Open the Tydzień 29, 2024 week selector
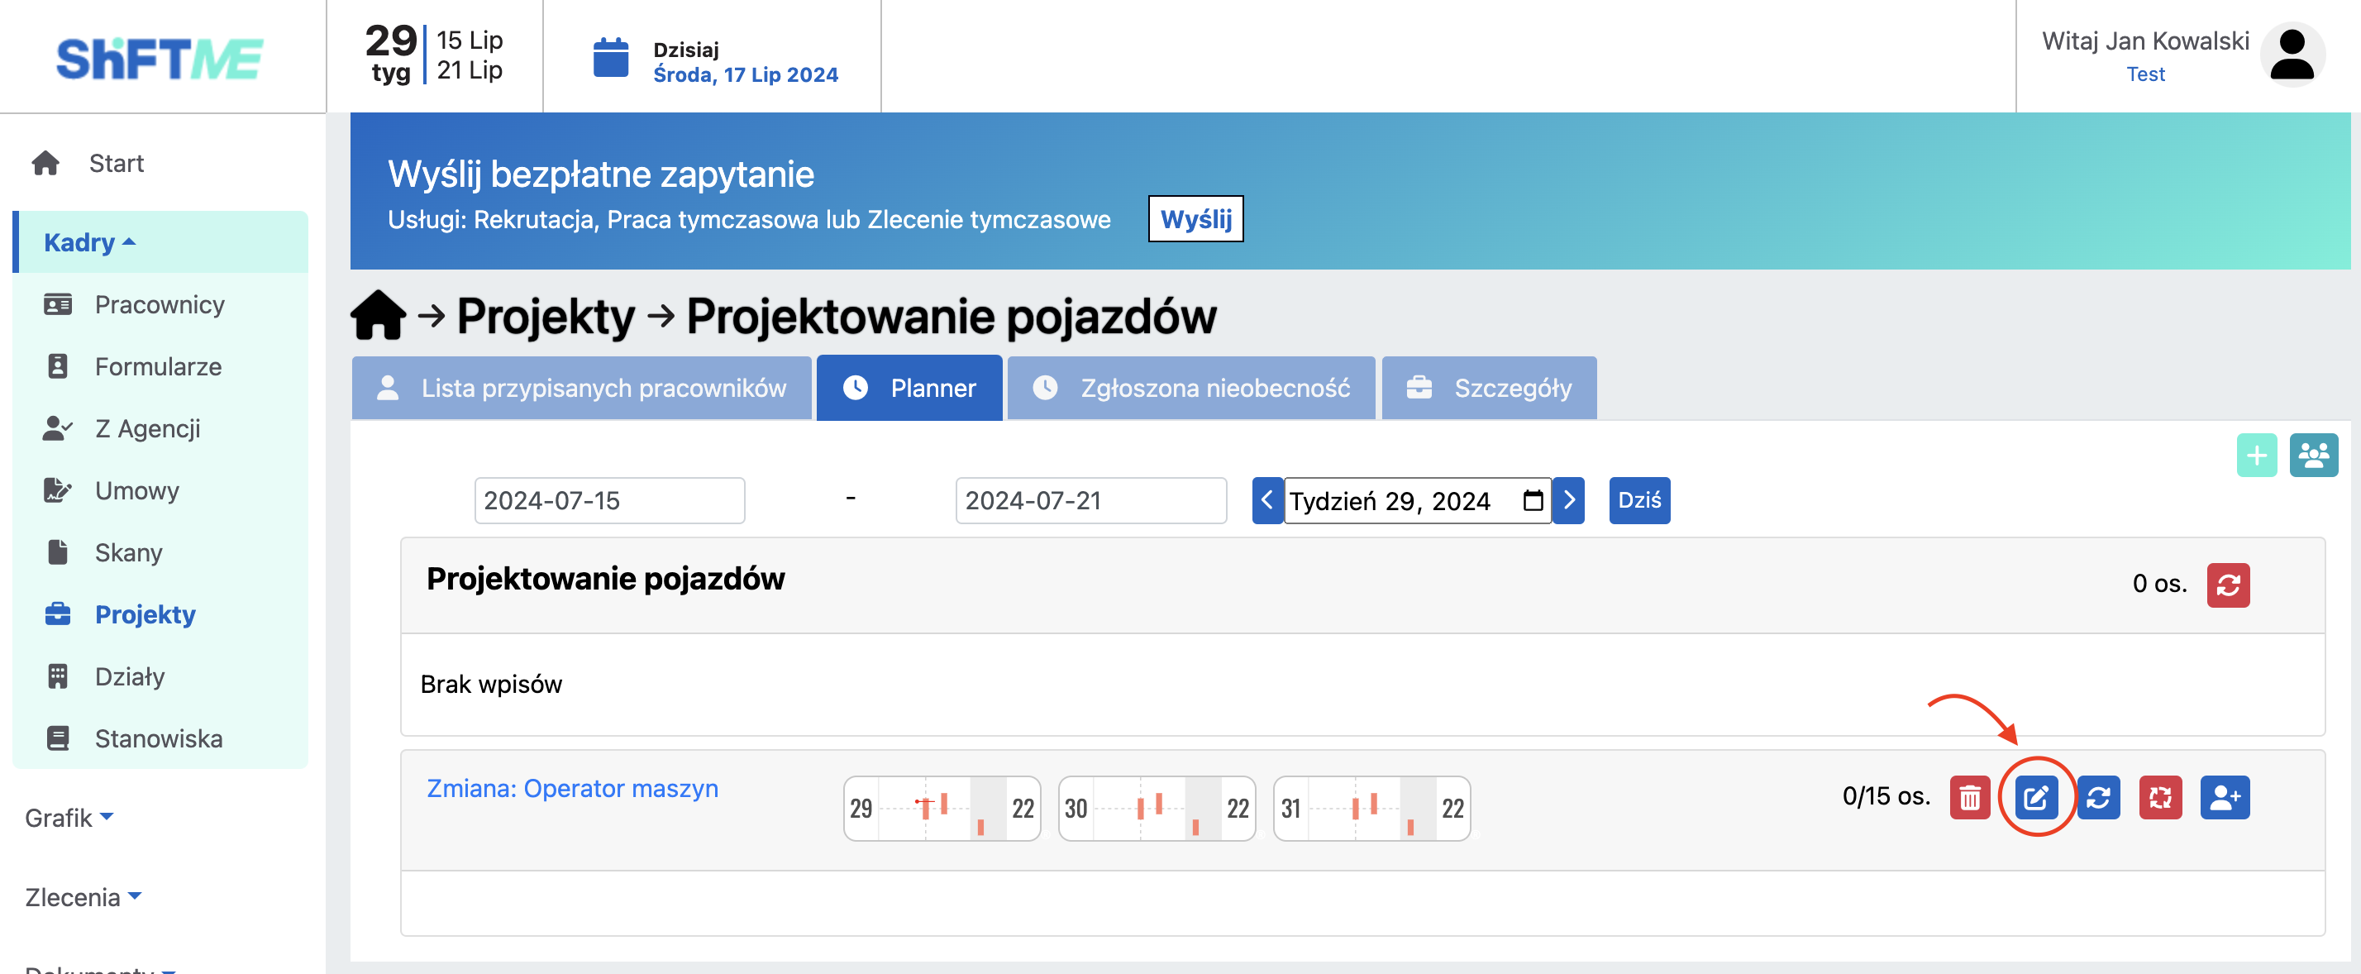2361x974 pixels. coord(1417,500)
